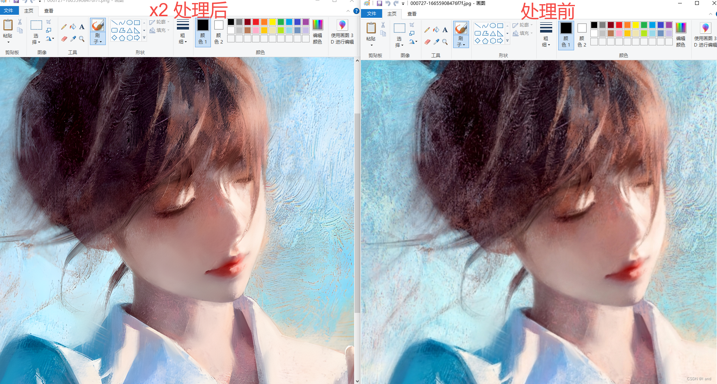
Task: Pick the Eraser tool in left Paint window
Action: pyautogui.click(x=64, y=39)
